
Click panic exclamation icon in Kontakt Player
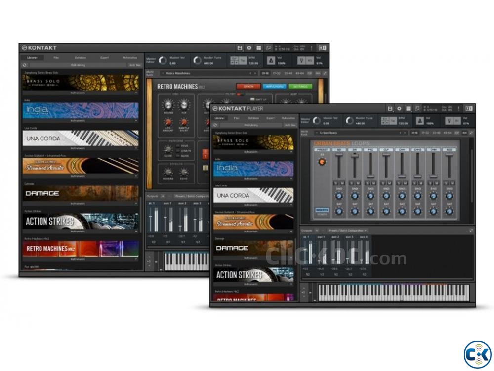(459, 109)
